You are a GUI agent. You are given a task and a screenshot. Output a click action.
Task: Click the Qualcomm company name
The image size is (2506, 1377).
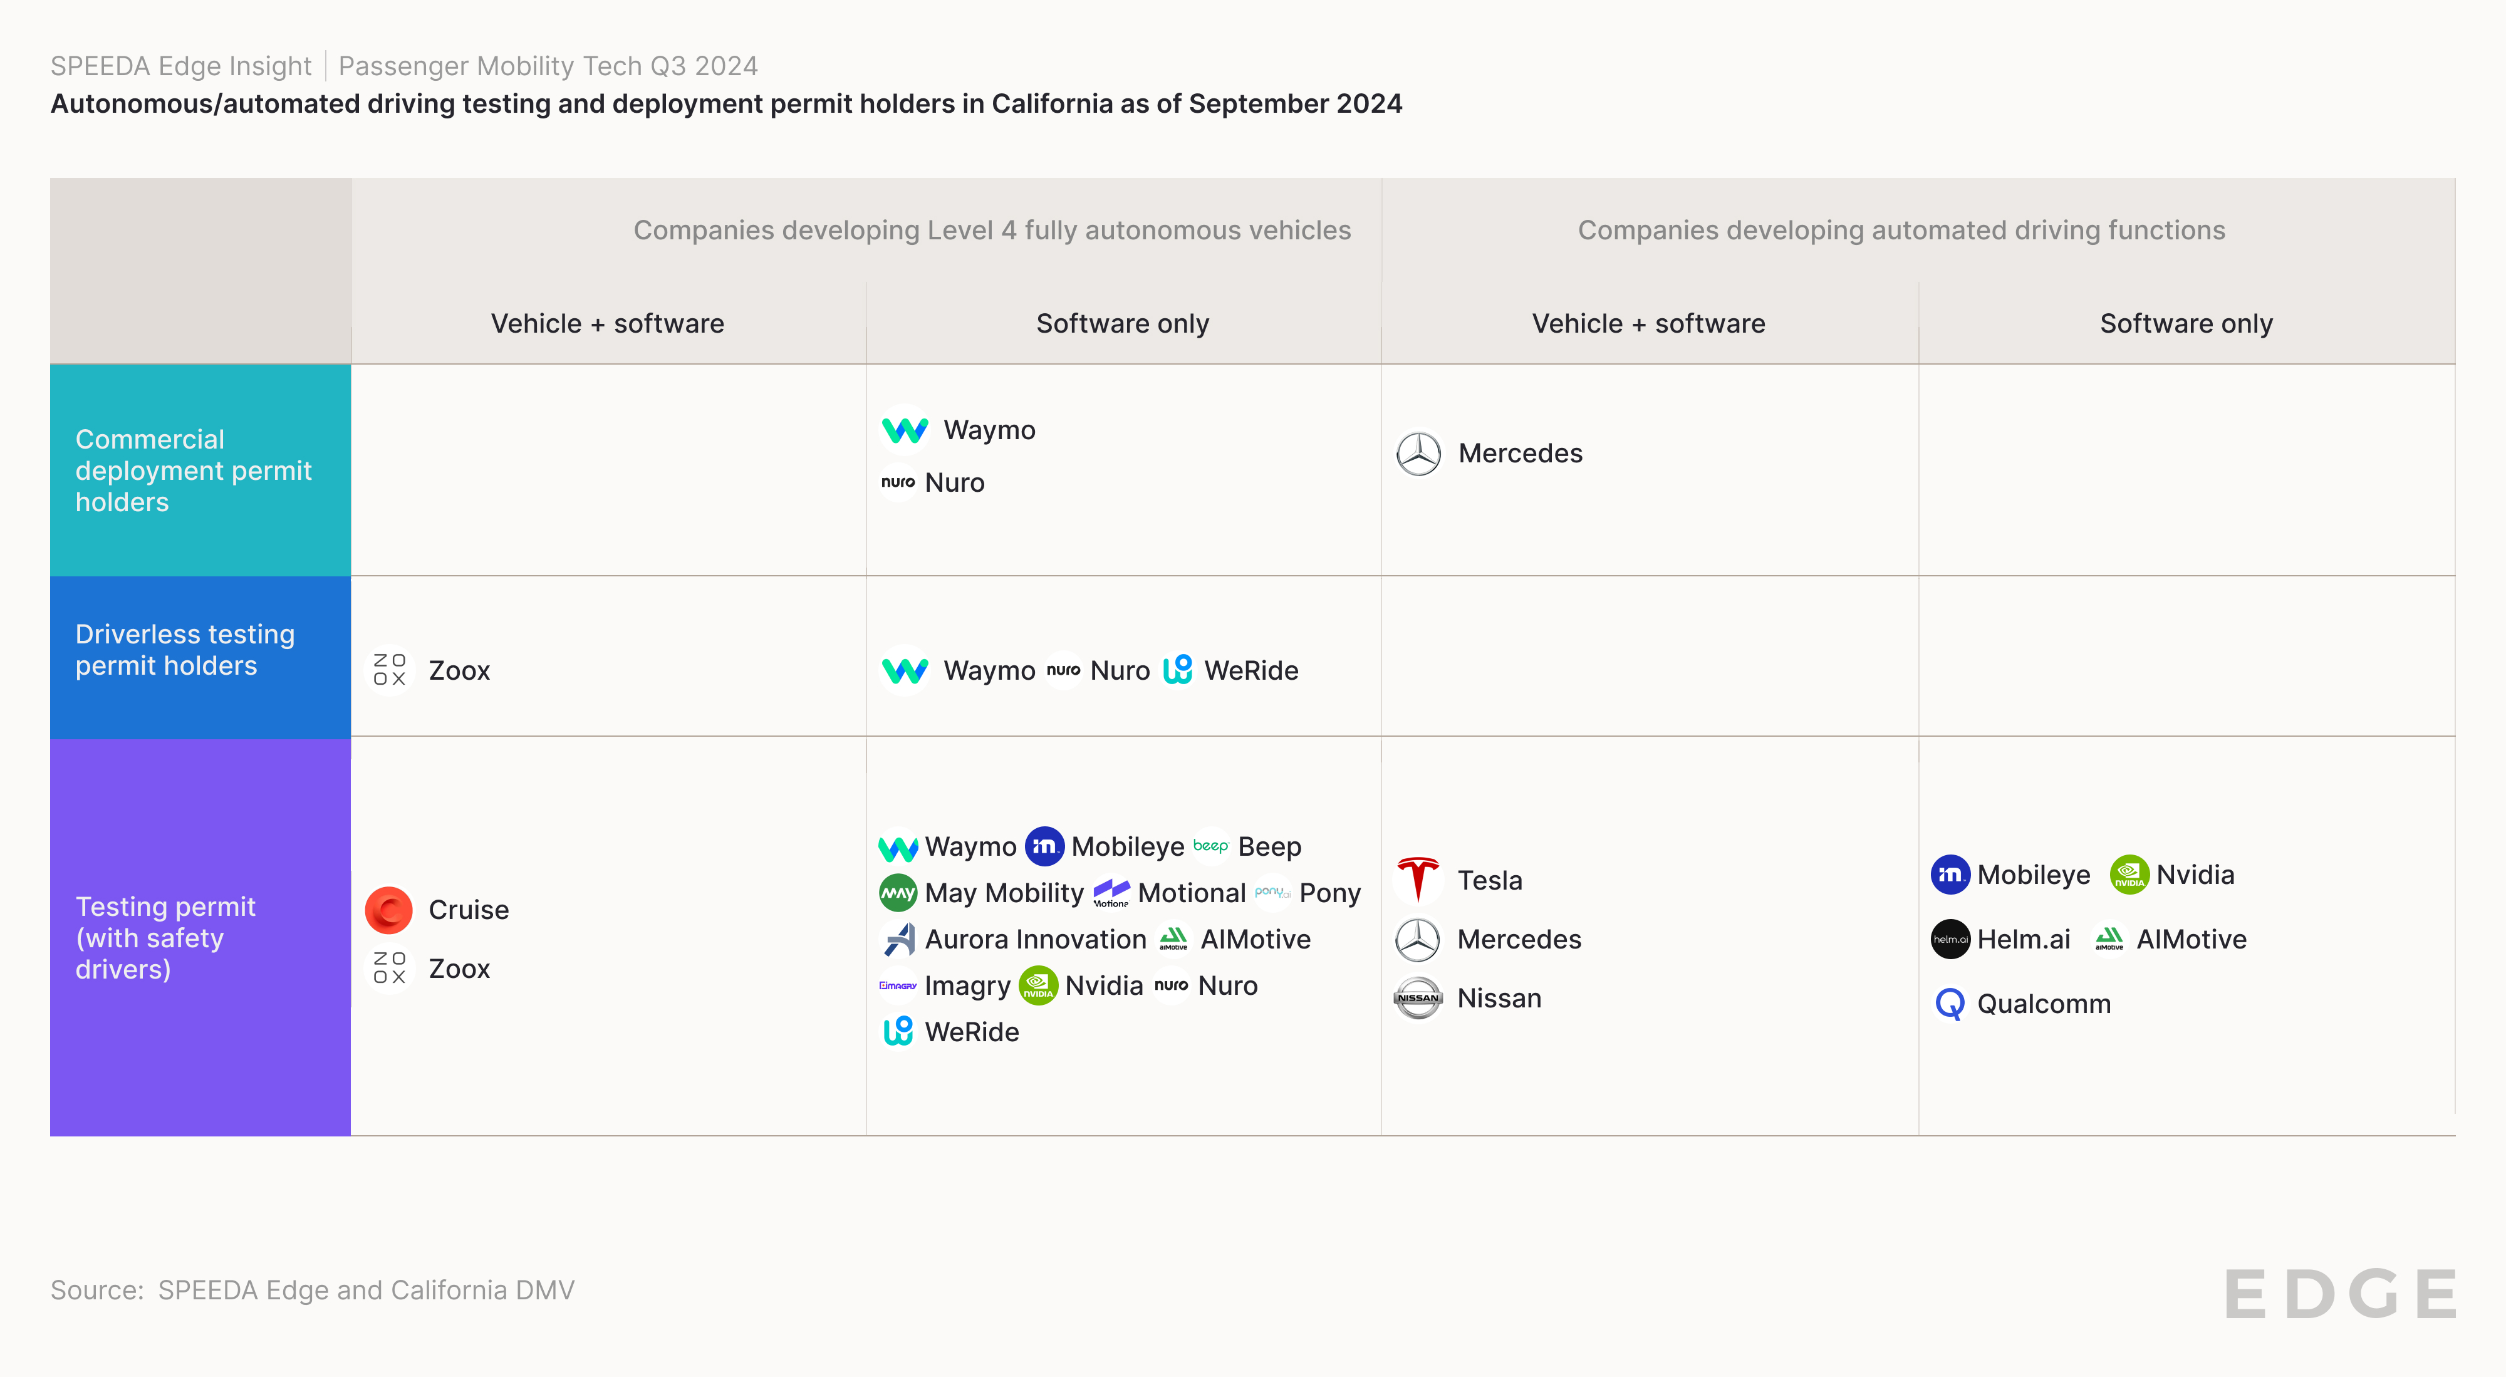(2044, 1004)
